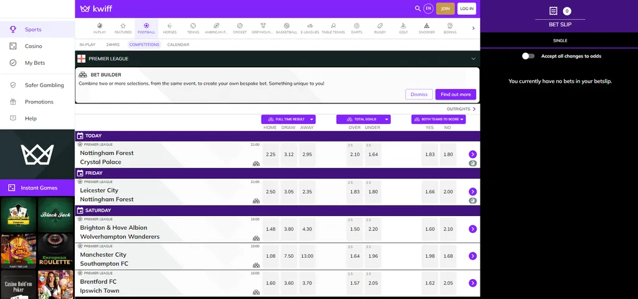The width and height of the screenshot is (638, 299).
Task: Open the Instant Games section
Action: tap(37, 187)
